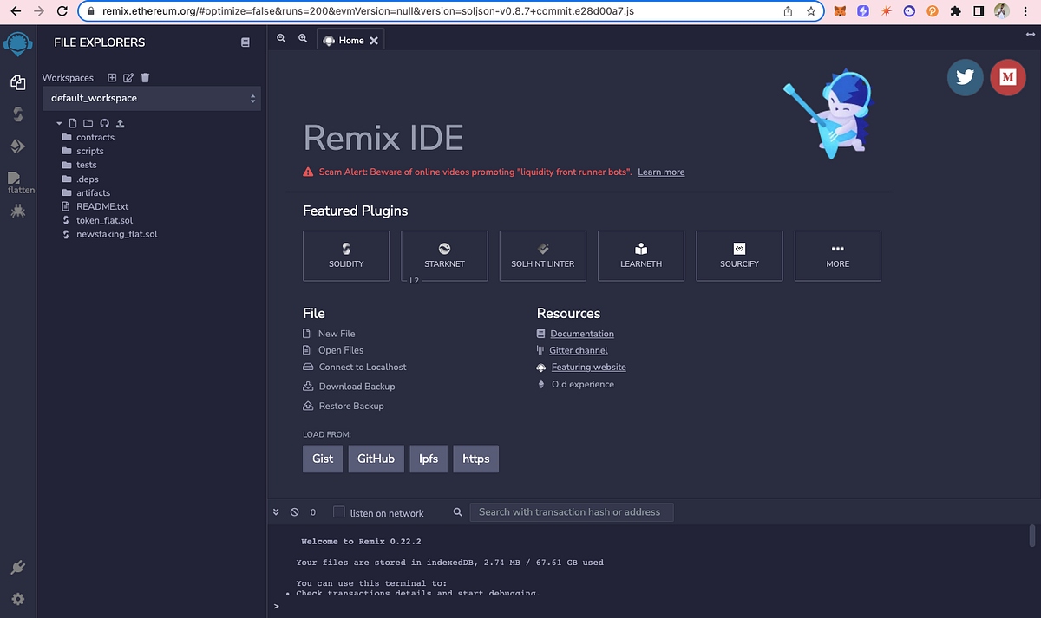Image resolution: width=1041 pixels, height=618 pixels.
Task: Collapse the workspace file tree
Action: (x=58, y=123)
